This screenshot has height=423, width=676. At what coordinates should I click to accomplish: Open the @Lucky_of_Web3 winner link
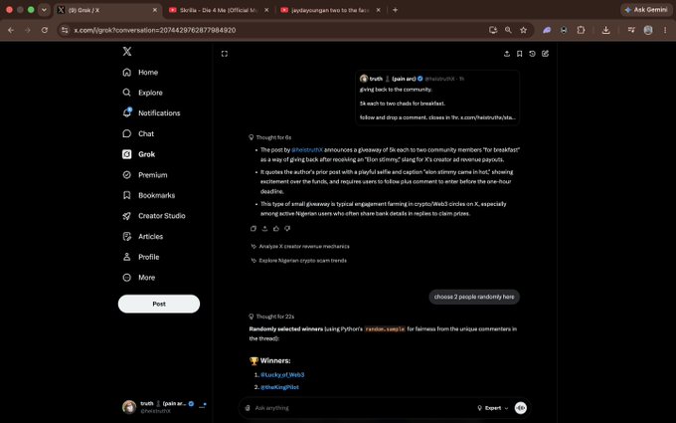pyautogui.click(x=282, y=374)
